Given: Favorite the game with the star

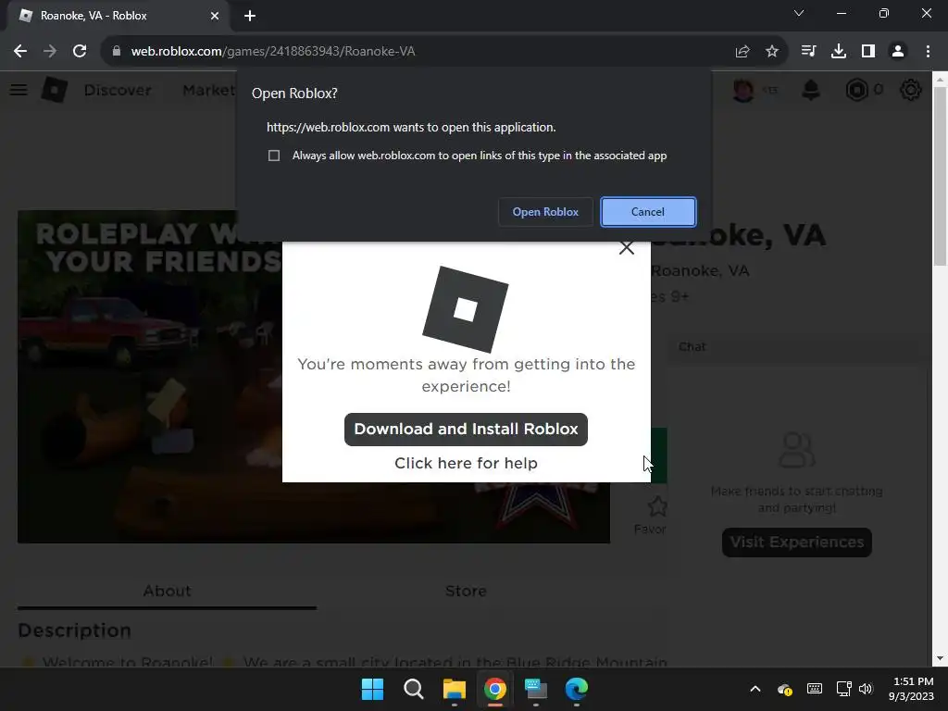Looking at the screenshot, I should [x=656, y=506].
